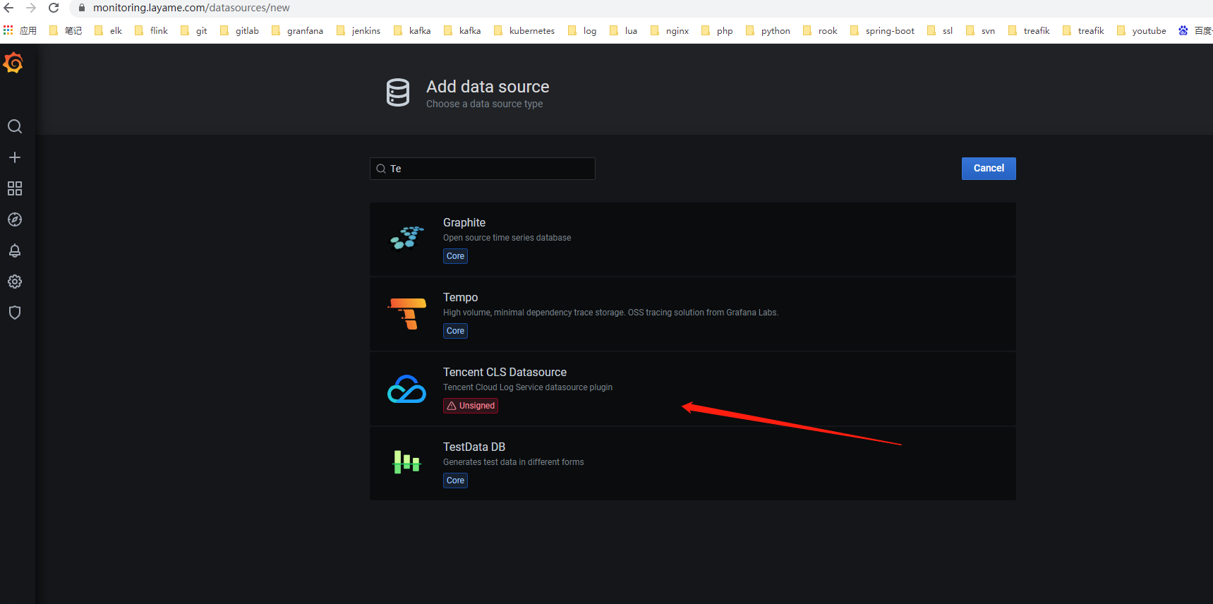1213x604 pixels.
Task: Open the gitlab bookmark folder
Action: tap(240, 30)
